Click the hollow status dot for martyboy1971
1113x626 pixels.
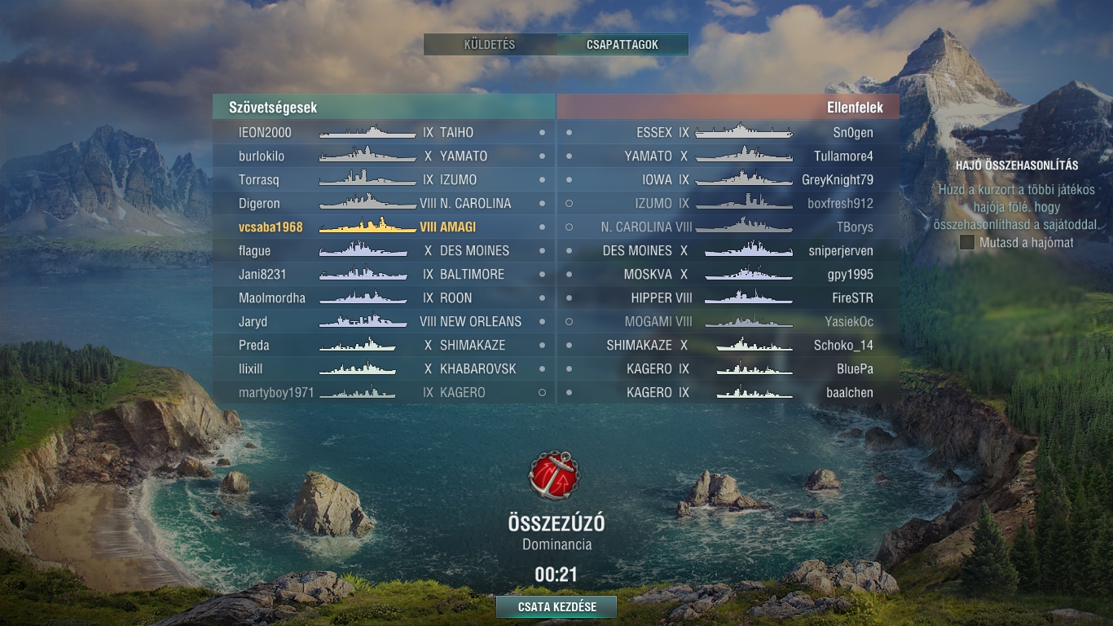[543, 392]
